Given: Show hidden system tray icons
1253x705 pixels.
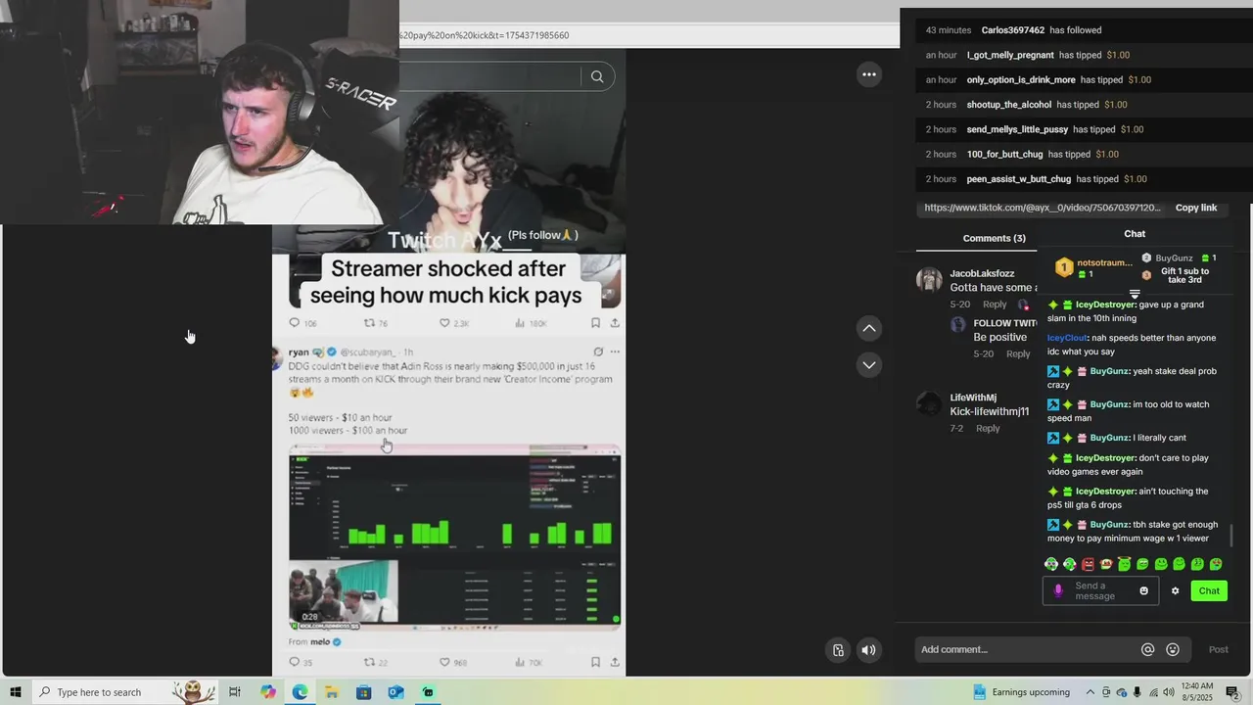Looking at the screenshot, I should pos(1090,692).
